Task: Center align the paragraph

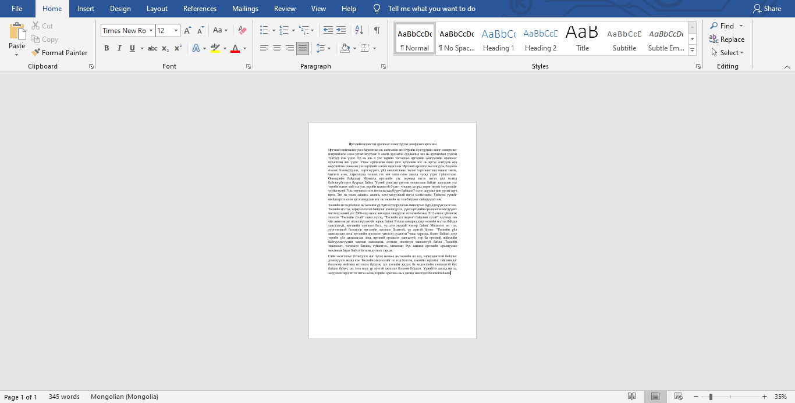Action: 277,48
